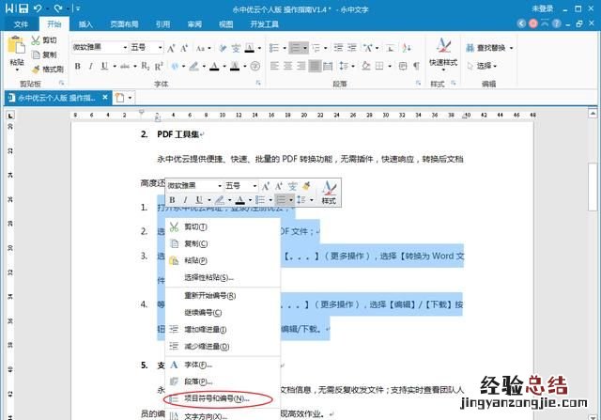Open mini toolbar font size dropdown 五号

pyautogui.click(x=254, y=186)
